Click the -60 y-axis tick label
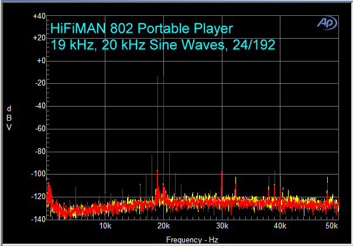 (x=40, y=129)
